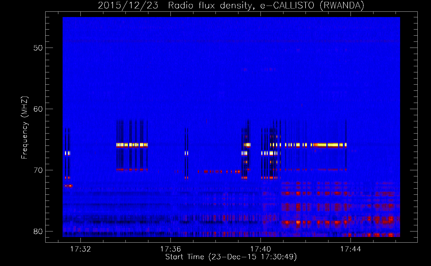Click the 70 frequency tick label

click(x=38, y=170)
